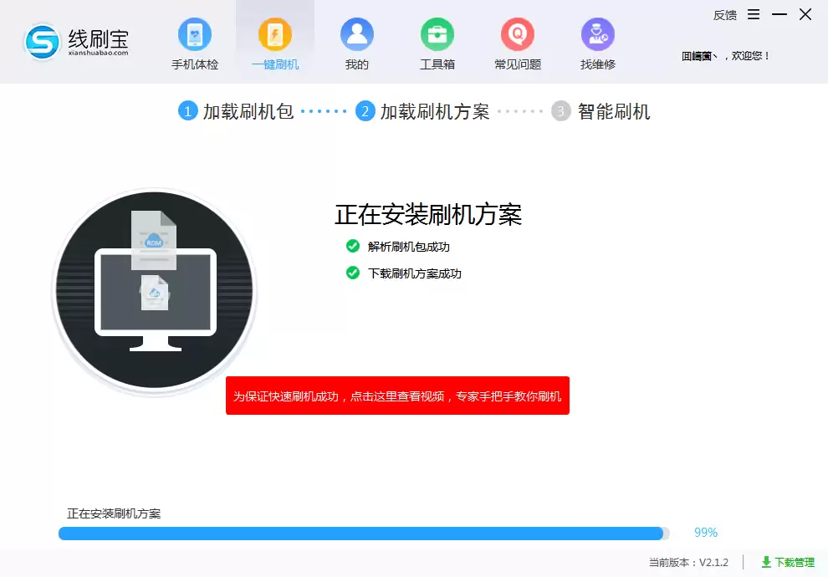Click the 下载刷机方案成功 status text

click(415, 273)
